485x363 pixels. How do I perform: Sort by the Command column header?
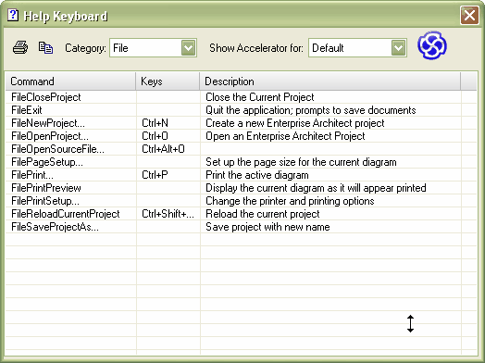click(70, 81)
